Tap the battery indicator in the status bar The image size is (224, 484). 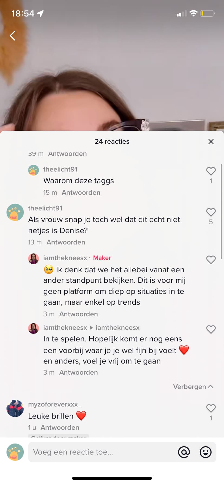[x=207, y=13]
